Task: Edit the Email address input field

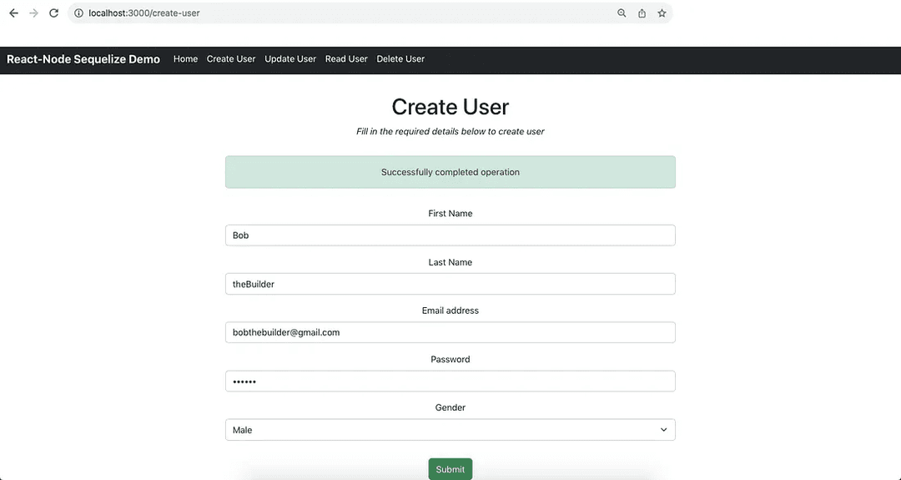Action: pyautogui.click(x=450, y=332)
